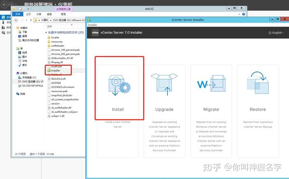The height and width of the screenshot is (179, 289).
Task: Sort by the 名称 column header
Action: 50,26
